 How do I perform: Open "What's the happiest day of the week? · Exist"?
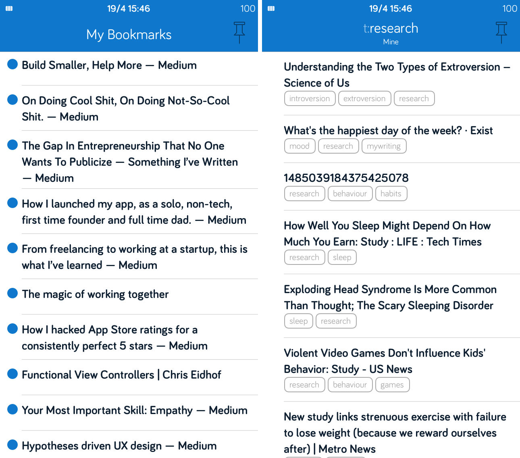388,130
